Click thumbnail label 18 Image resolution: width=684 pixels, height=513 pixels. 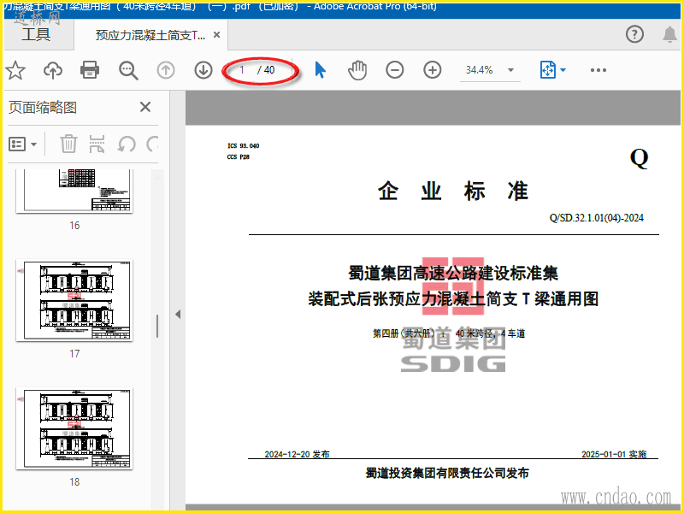pyautogui.click(x=74, y=482)
